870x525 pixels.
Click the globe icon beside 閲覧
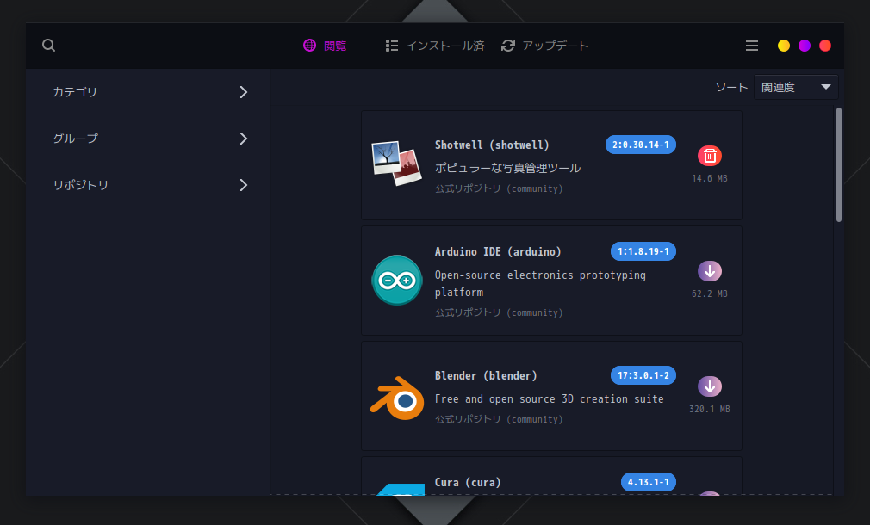click(x=309, y=46)
